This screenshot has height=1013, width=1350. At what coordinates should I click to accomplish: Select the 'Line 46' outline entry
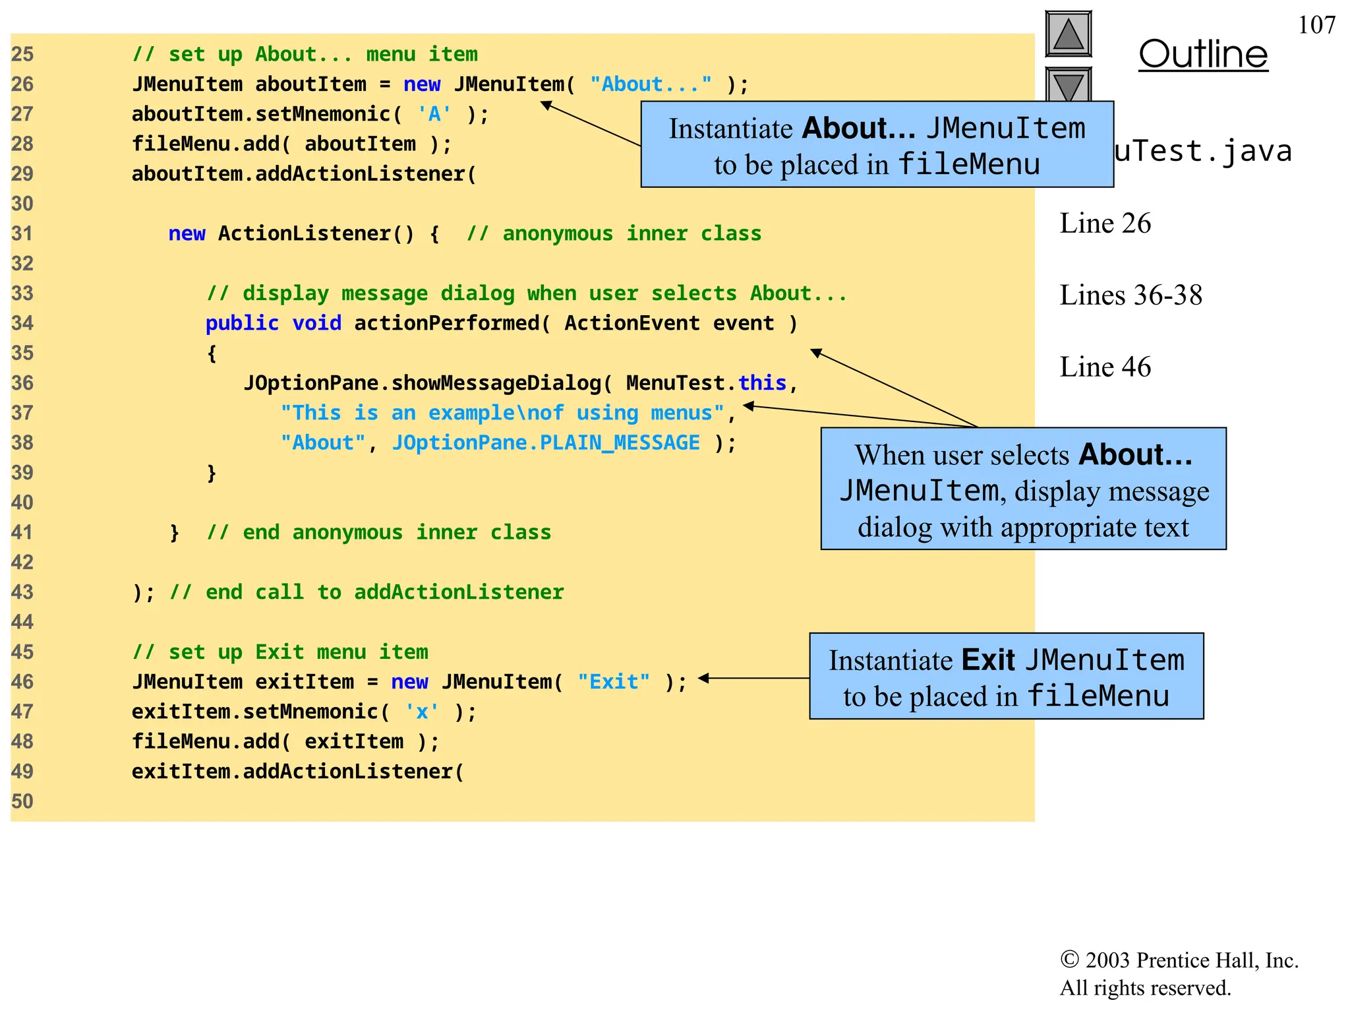[x=1105, y=367]
